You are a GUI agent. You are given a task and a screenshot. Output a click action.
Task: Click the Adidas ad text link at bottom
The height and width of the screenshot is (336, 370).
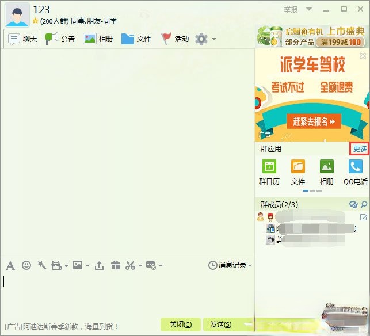click(x=62, y=327)
